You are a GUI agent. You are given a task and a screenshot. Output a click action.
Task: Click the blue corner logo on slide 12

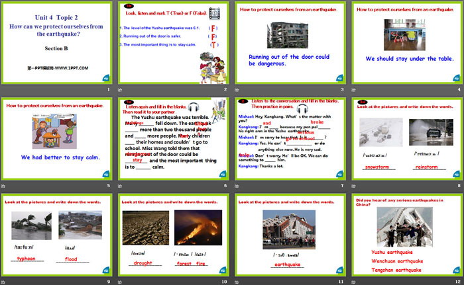click(457, 270)
